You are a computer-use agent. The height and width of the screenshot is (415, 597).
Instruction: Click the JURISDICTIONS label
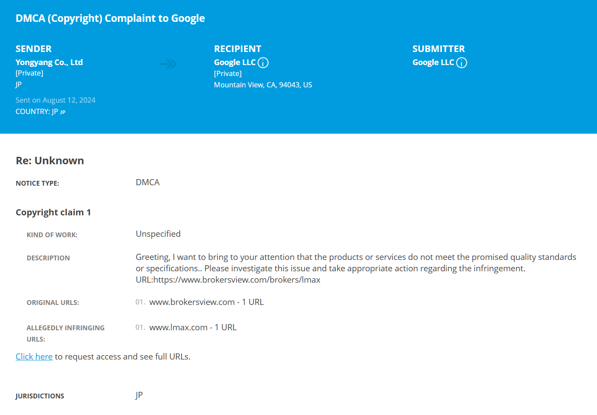point(40,396)
